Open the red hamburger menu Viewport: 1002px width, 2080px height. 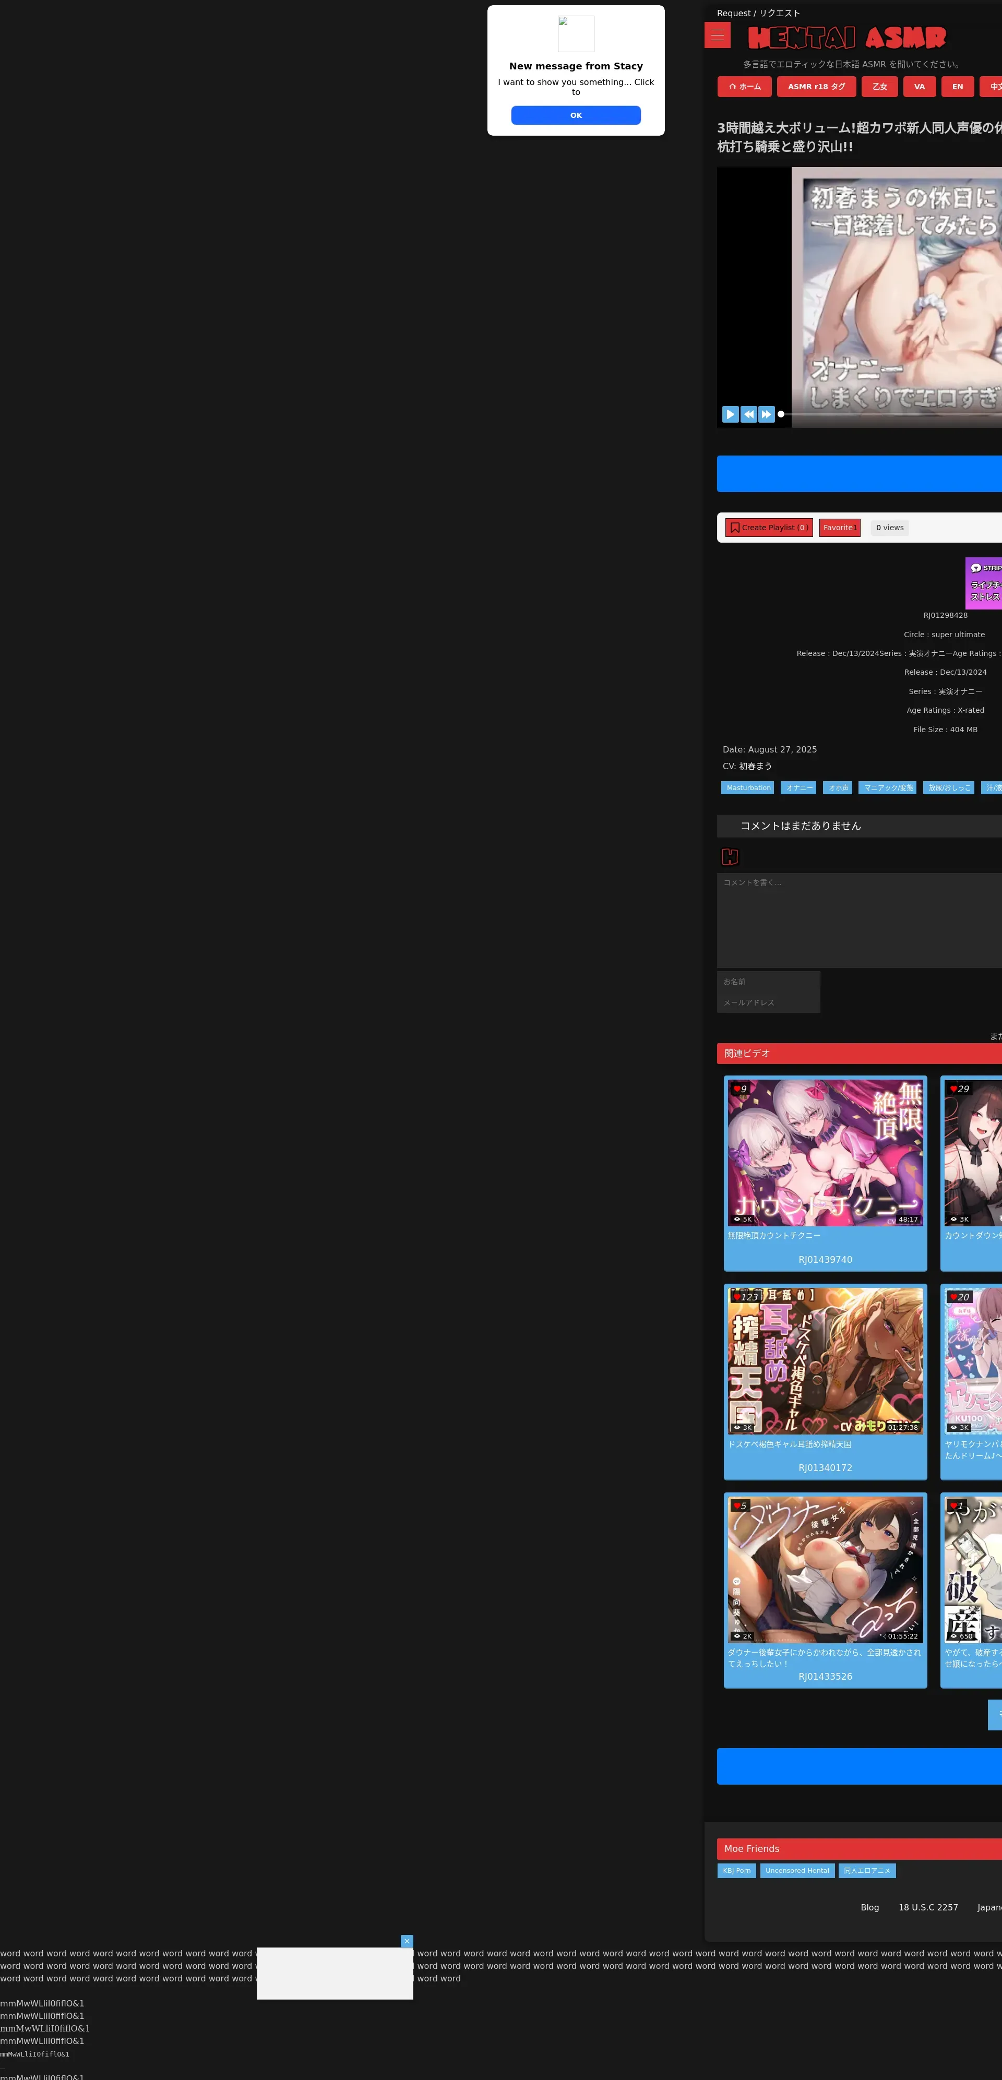point(717,35)
